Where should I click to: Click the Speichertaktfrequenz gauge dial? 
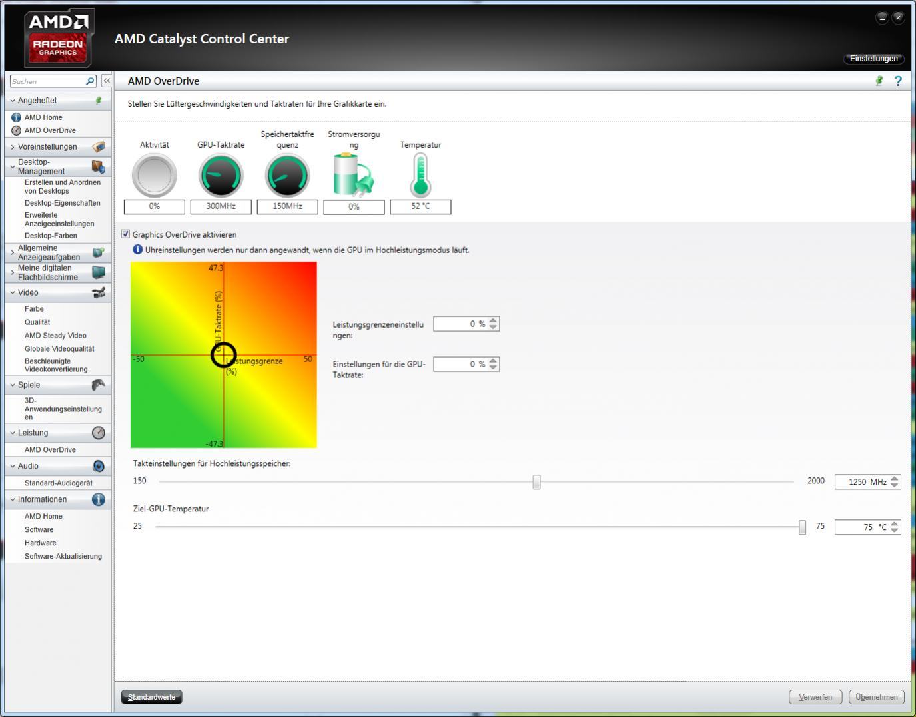tap(288, 176)
